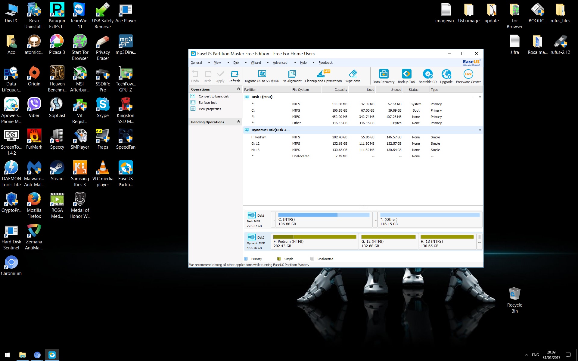Select the SpeedFan desktop icon
578x361 pixels.
(126, 139)
